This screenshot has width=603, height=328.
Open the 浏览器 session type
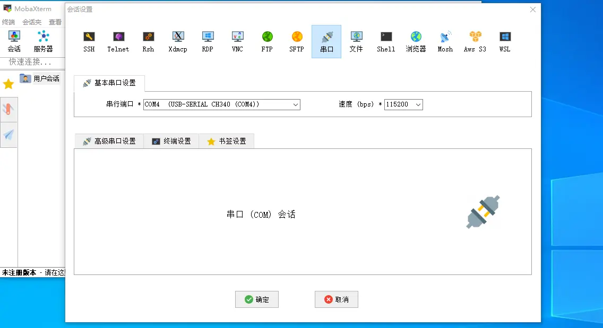coord(415,41)
